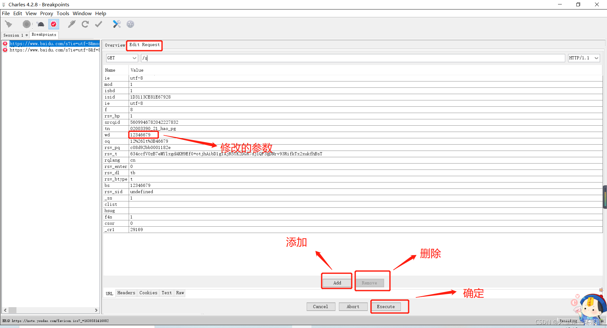
Task: Open the View menu
Action: point(31,13)
